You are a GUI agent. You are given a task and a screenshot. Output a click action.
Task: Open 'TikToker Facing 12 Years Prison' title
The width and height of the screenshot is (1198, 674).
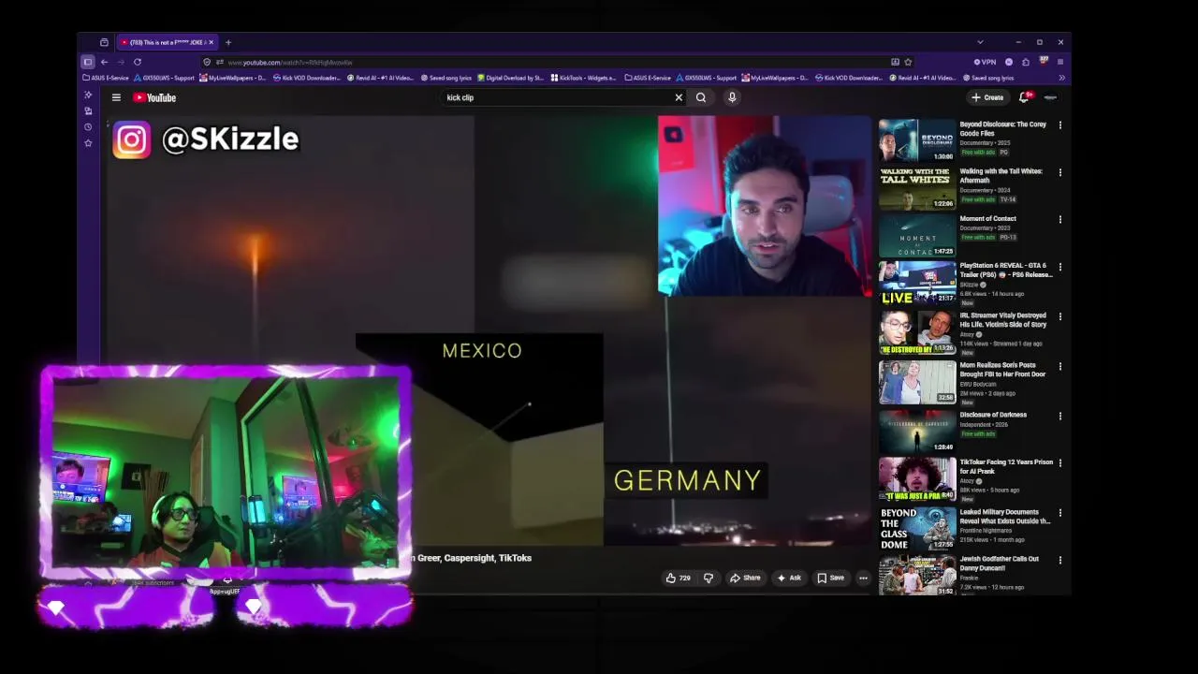click(x=1006, y=466)
